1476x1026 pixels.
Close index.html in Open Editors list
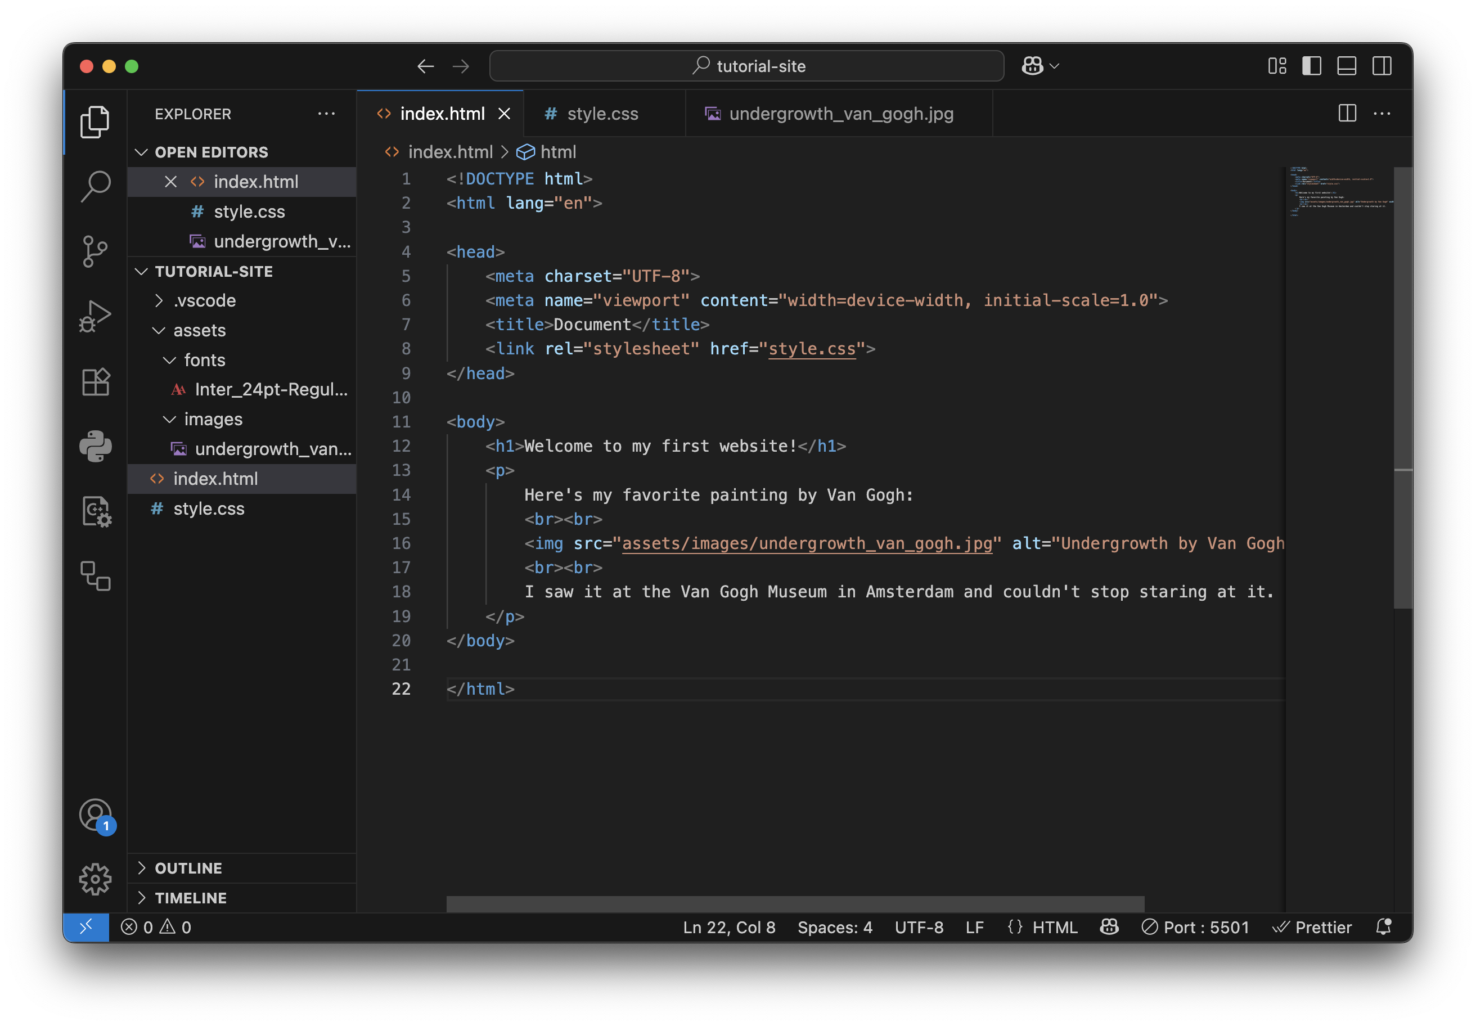coord(170,182)
